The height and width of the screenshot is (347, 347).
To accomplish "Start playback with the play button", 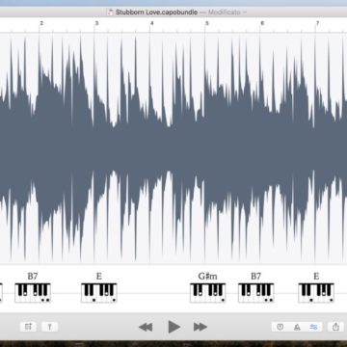I will click(173, 327).
